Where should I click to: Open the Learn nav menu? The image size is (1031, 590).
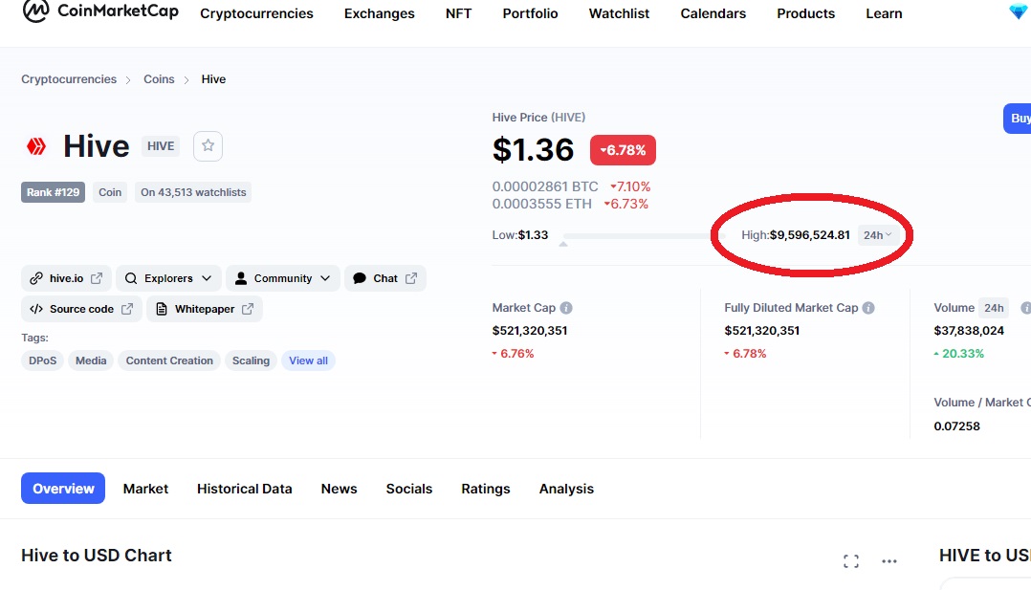pos(884,13)
